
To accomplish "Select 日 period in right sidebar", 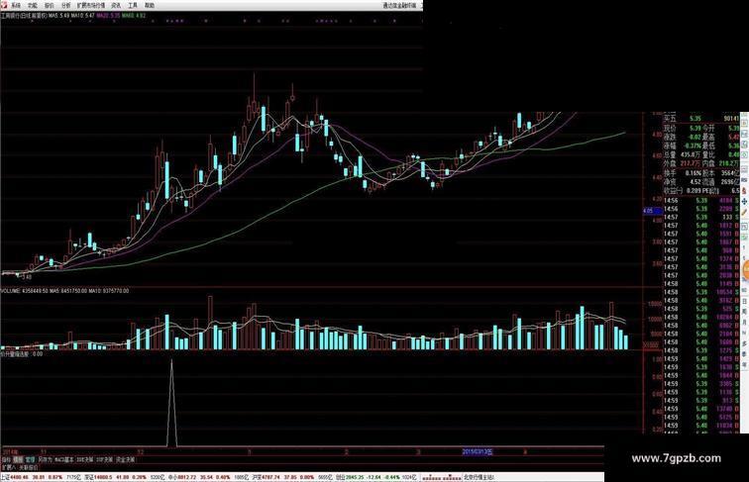I will (x=744, y=301).
